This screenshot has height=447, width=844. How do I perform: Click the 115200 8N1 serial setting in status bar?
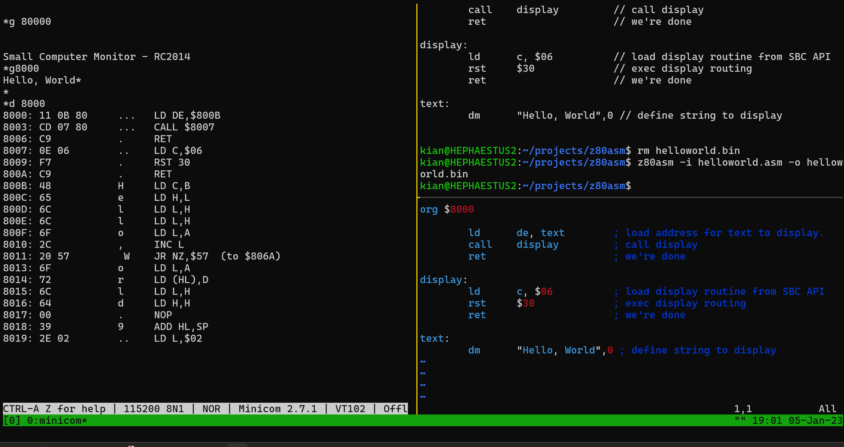[x=154, y=409]
